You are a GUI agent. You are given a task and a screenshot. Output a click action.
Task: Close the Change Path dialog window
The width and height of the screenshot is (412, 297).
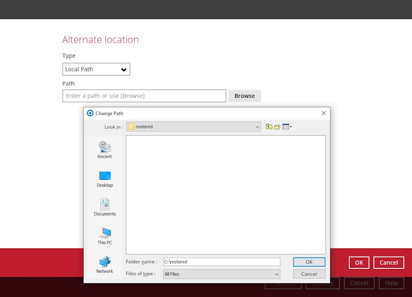point(324,113)
